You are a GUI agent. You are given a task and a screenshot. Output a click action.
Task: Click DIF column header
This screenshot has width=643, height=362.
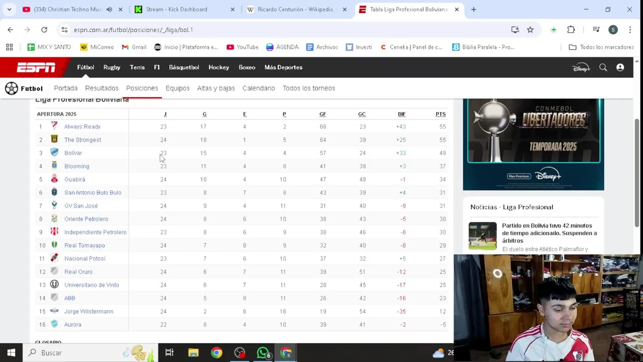401,114
